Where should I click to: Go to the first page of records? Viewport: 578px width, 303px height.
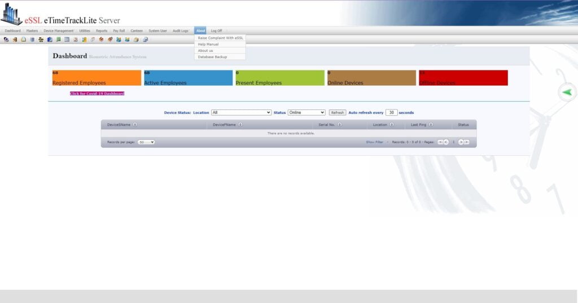click(x=440, y=142)
